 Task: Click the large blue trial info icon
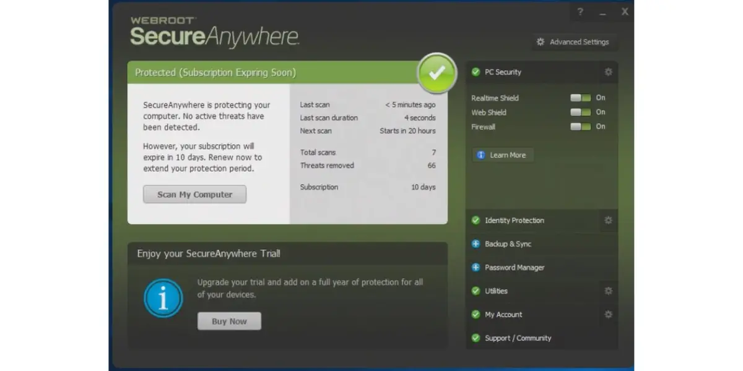pos(163,298)
